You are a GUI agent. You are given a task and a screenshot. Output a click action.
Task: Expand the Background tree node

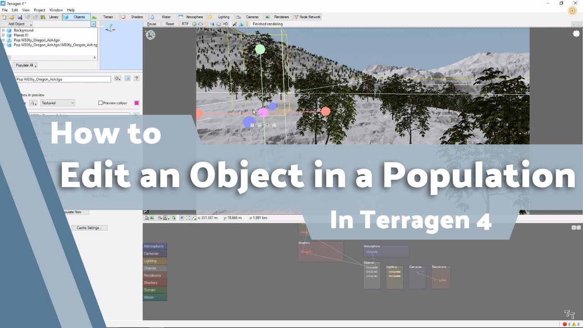3,31
